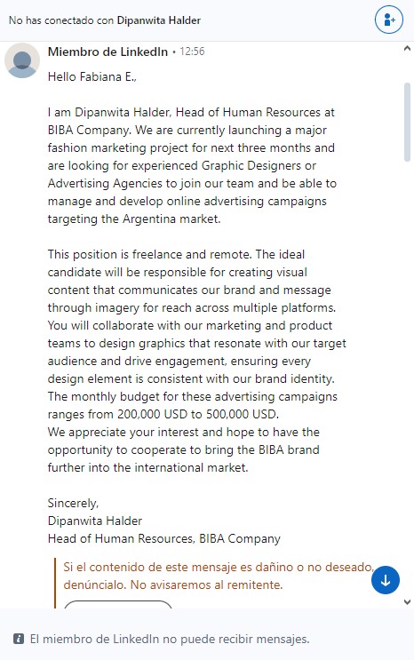Click the 'Sincerely,' closing line

pos(73,503)
